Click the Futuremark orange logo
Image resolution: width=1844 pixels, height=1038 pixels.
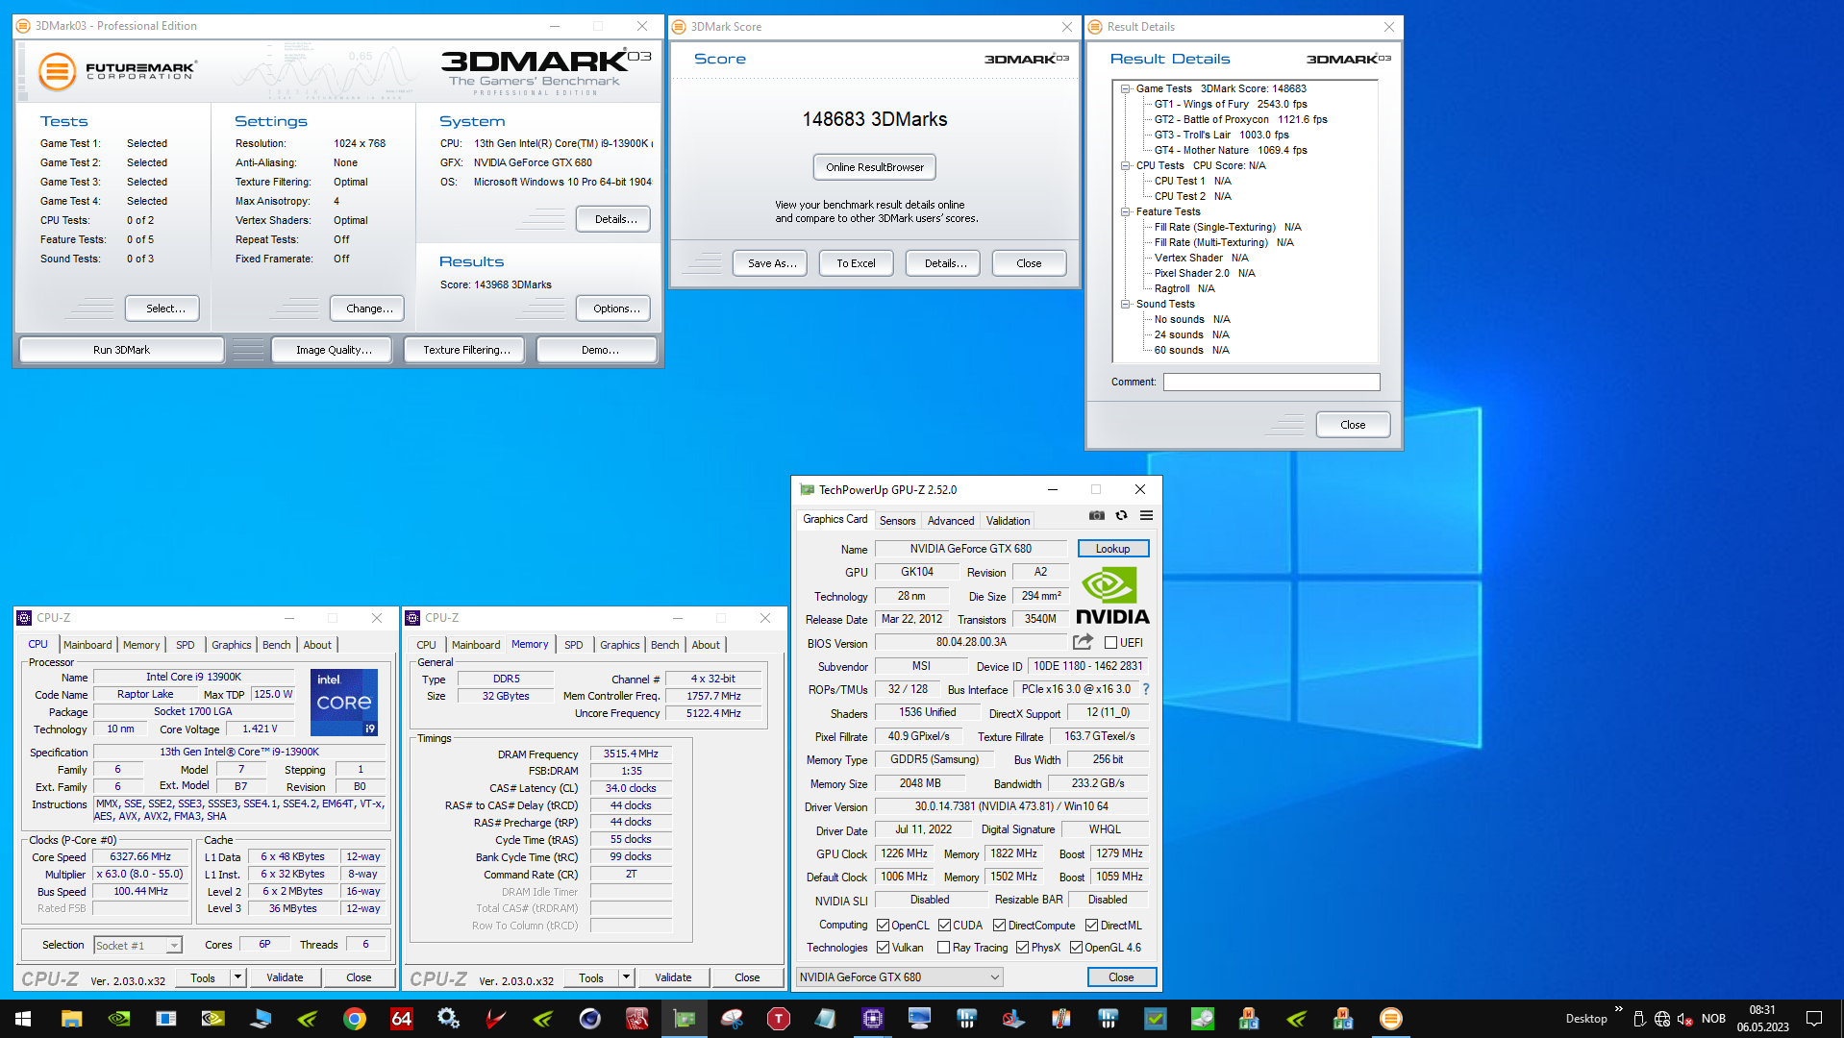57,72
